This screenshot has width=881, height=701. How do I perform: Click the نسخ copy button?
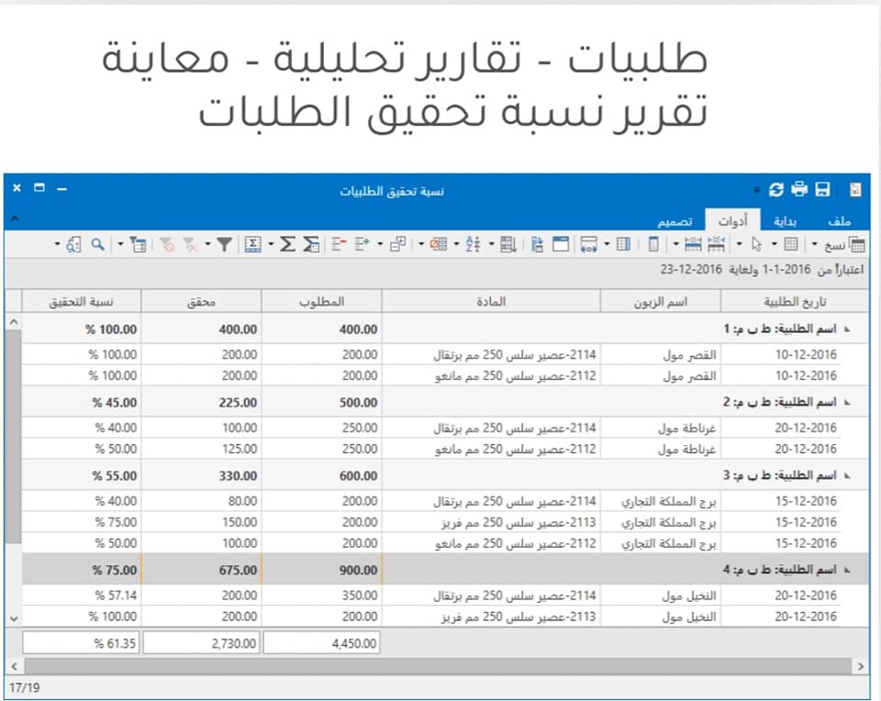coord(845,244)
